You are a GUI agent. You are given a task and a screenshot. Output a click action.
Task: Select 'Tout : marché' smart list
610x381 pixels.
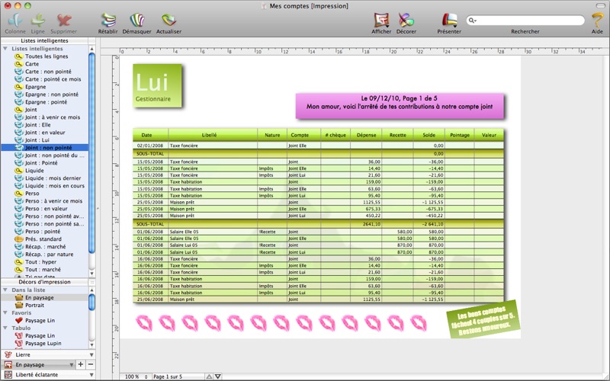coord(43,270)
